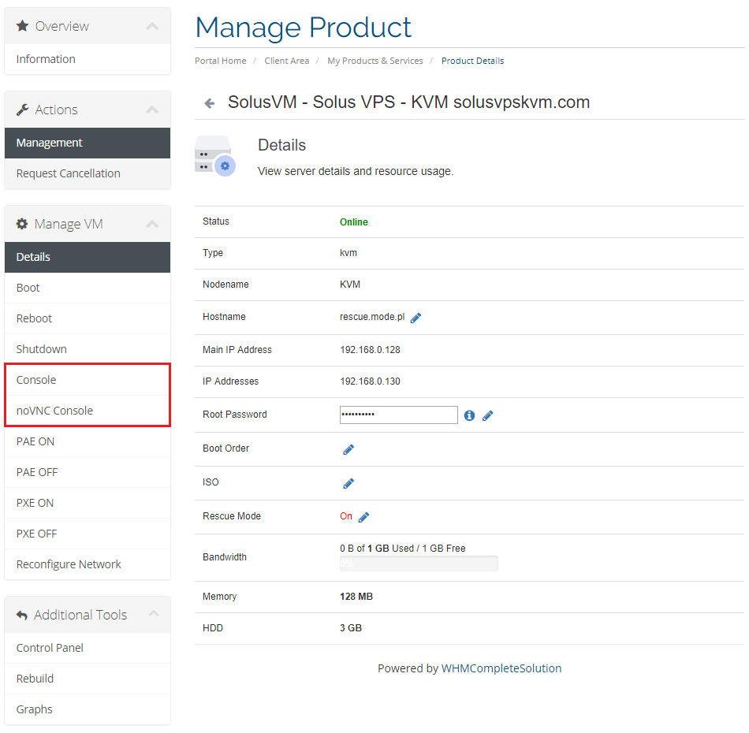
Task: Click SolusVM product title text
Action: [x=409, y=102]
